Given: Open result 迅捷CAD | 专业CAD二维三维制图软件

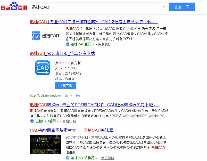Looking at the screenshot, I should (x=94, y=22).
